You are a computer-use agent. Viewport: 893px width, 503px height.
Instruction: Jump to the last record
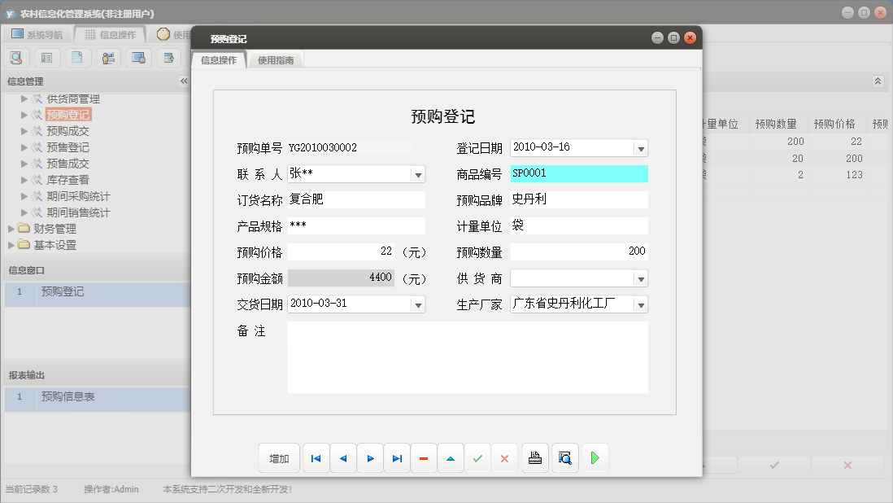(397, 457)
